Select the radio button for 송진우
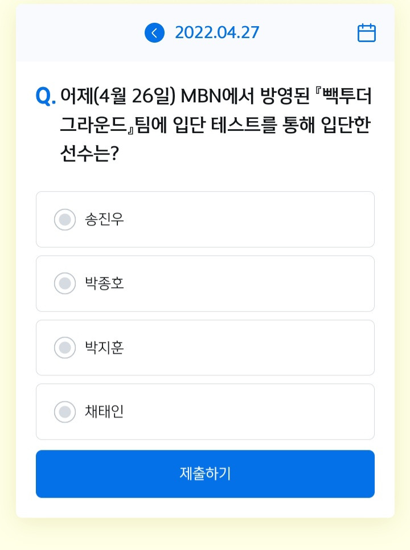 65,220
